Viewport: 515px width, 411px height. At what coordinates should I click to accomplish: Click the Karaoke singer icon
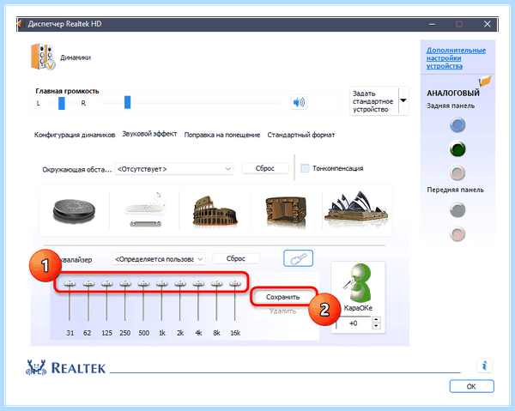pos(358,283)
